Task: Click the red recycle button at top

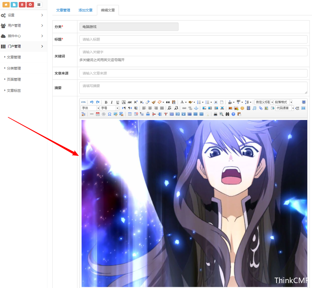Action: 30,5
